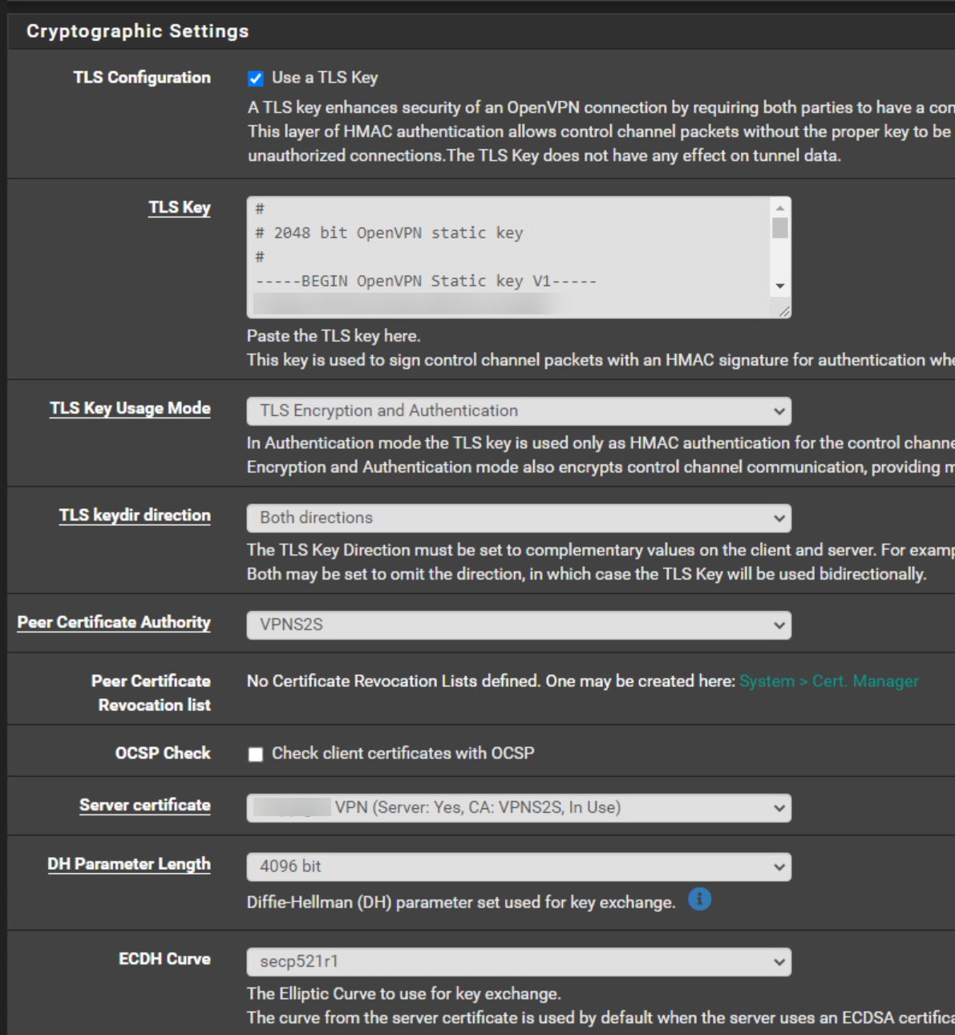Viewport: 955px width, 1035px height.
Task: Click the BEGIN OpenVPN Static key V1 line
Action: (x=426, y=281)
